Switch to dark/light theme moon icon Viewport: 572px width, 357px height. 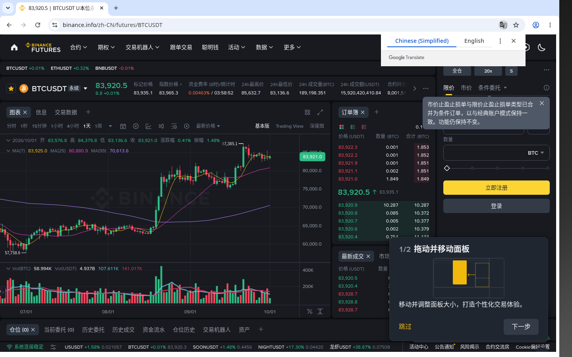point(541,48)
